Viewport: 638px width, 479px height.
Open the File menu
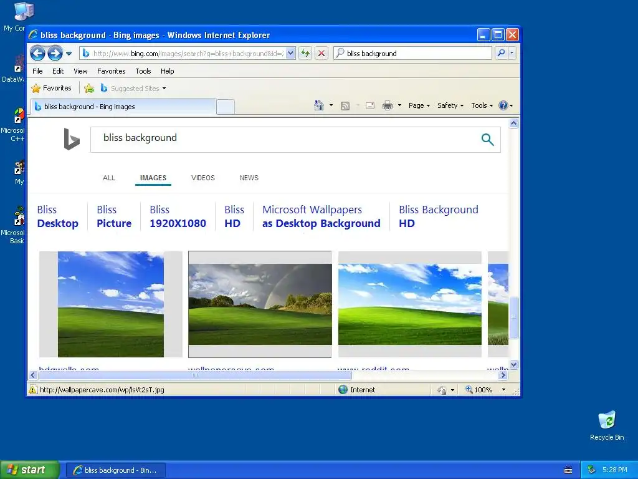point(37,71)
